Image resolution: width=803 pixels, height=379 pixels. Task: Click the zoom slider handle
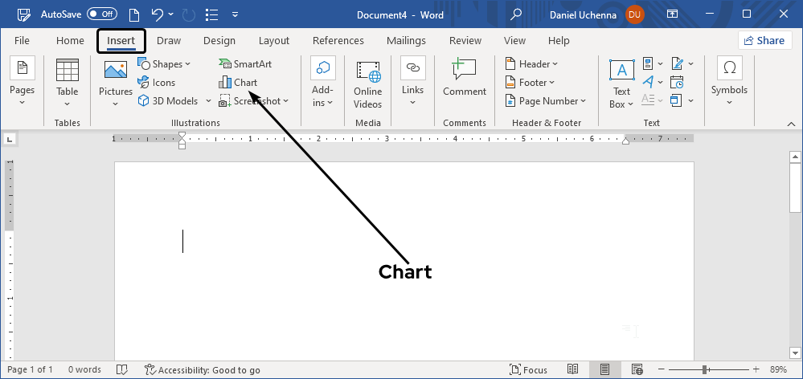click(705, 369)
